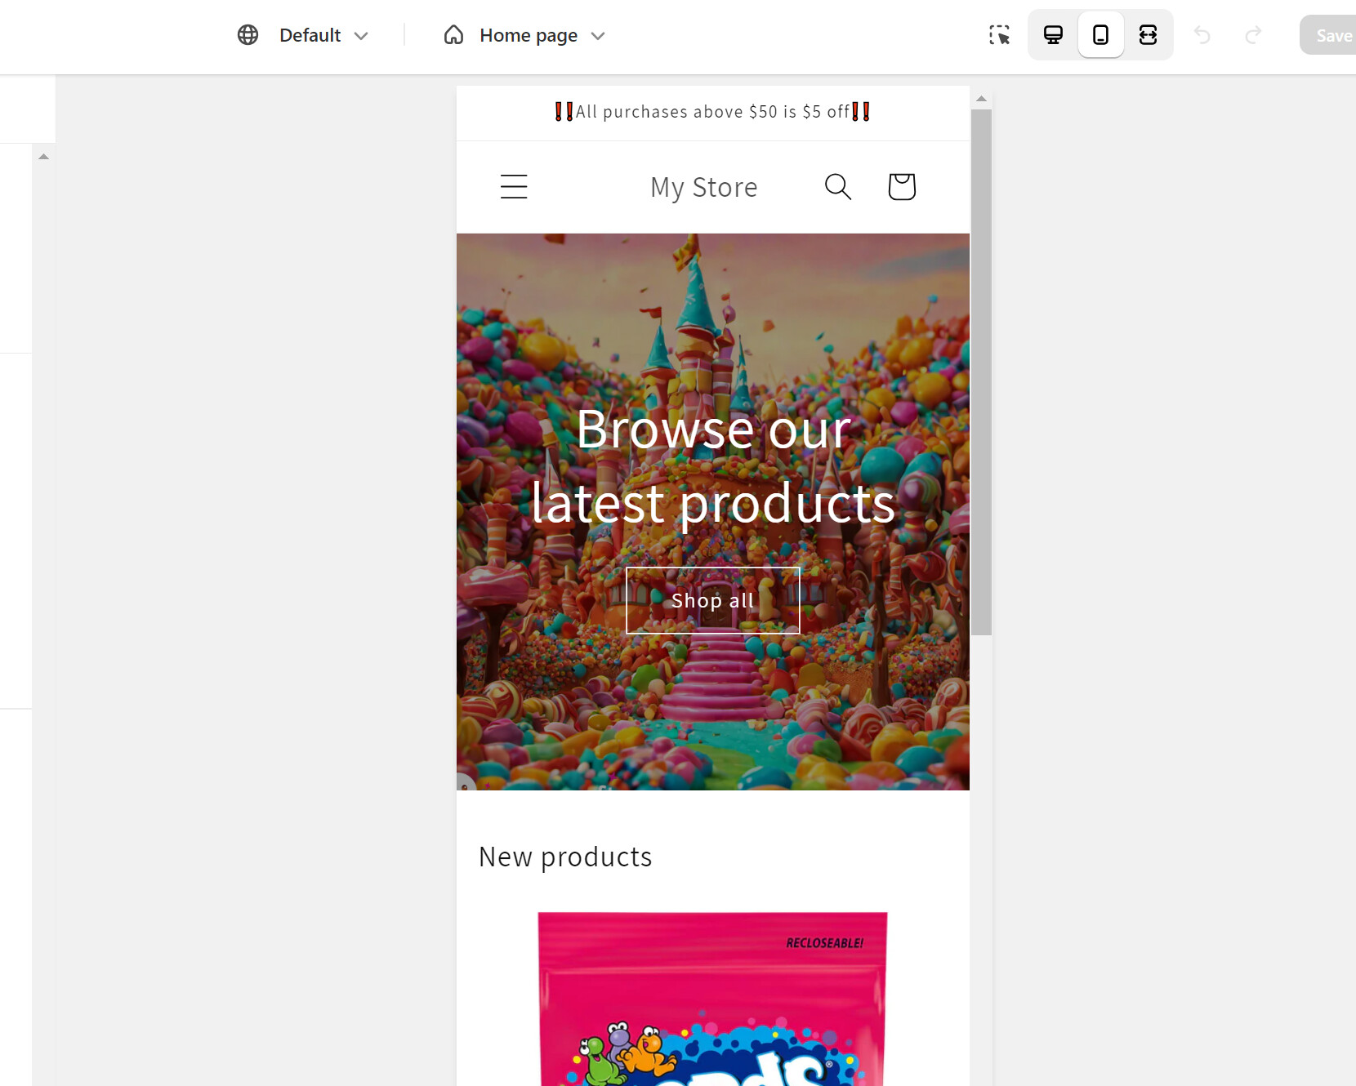
Task: Click the redo arrow icon
Action: (x=1253, y=35)
